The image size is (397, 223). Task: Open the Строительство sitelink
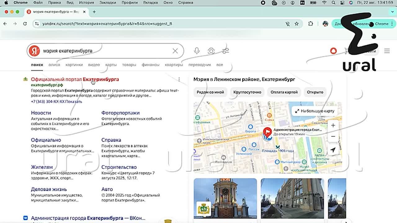pyautogui.click(x=119, y=167)
